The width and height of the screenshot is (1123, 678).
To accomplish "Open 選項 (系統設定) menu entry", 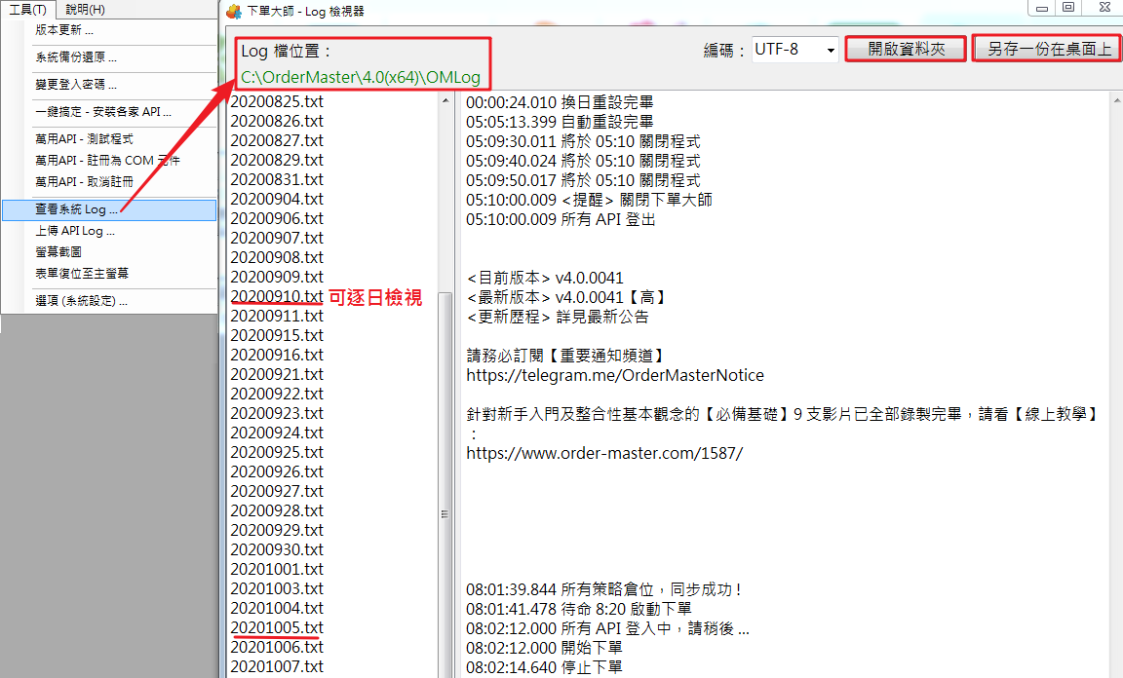I will tap(81, 301).
